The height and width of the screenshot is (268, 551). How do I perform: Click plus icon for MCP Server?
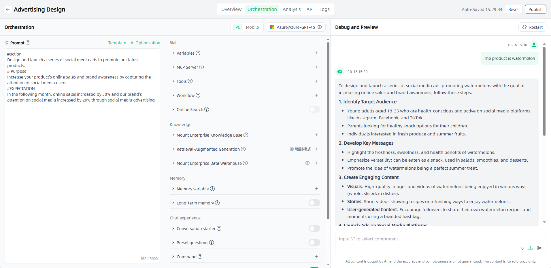(x=316, y=67)
